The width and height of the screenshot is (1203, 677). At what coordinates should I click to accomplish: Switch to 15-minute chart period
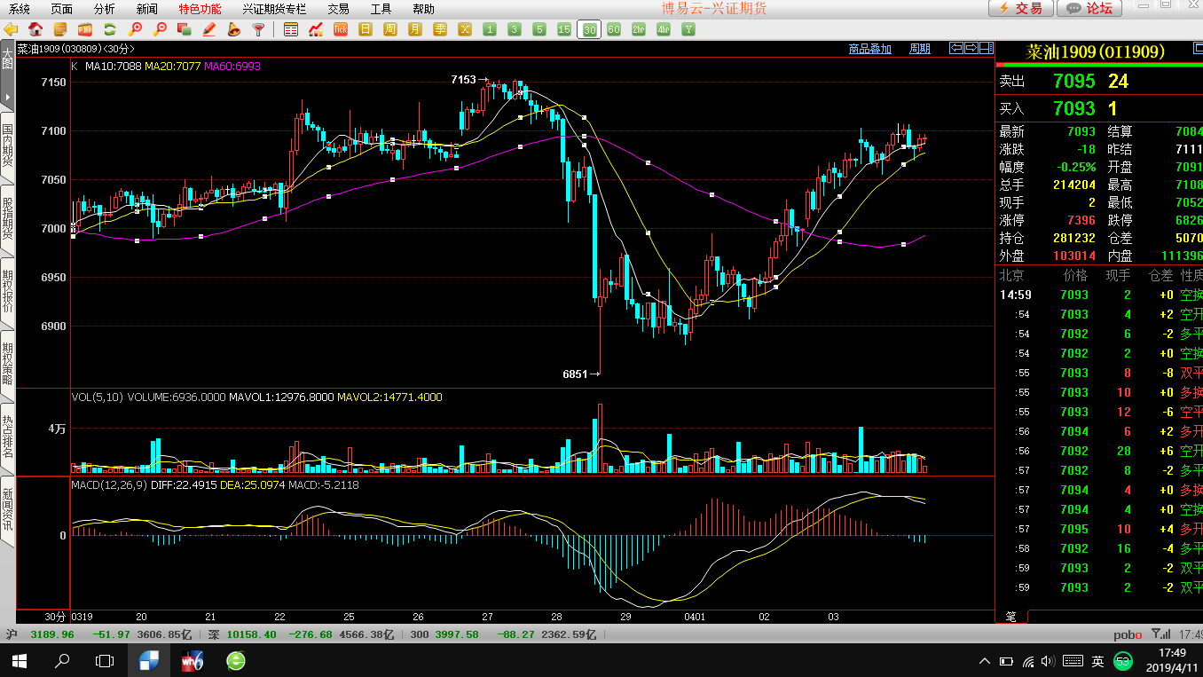(563, 29)
